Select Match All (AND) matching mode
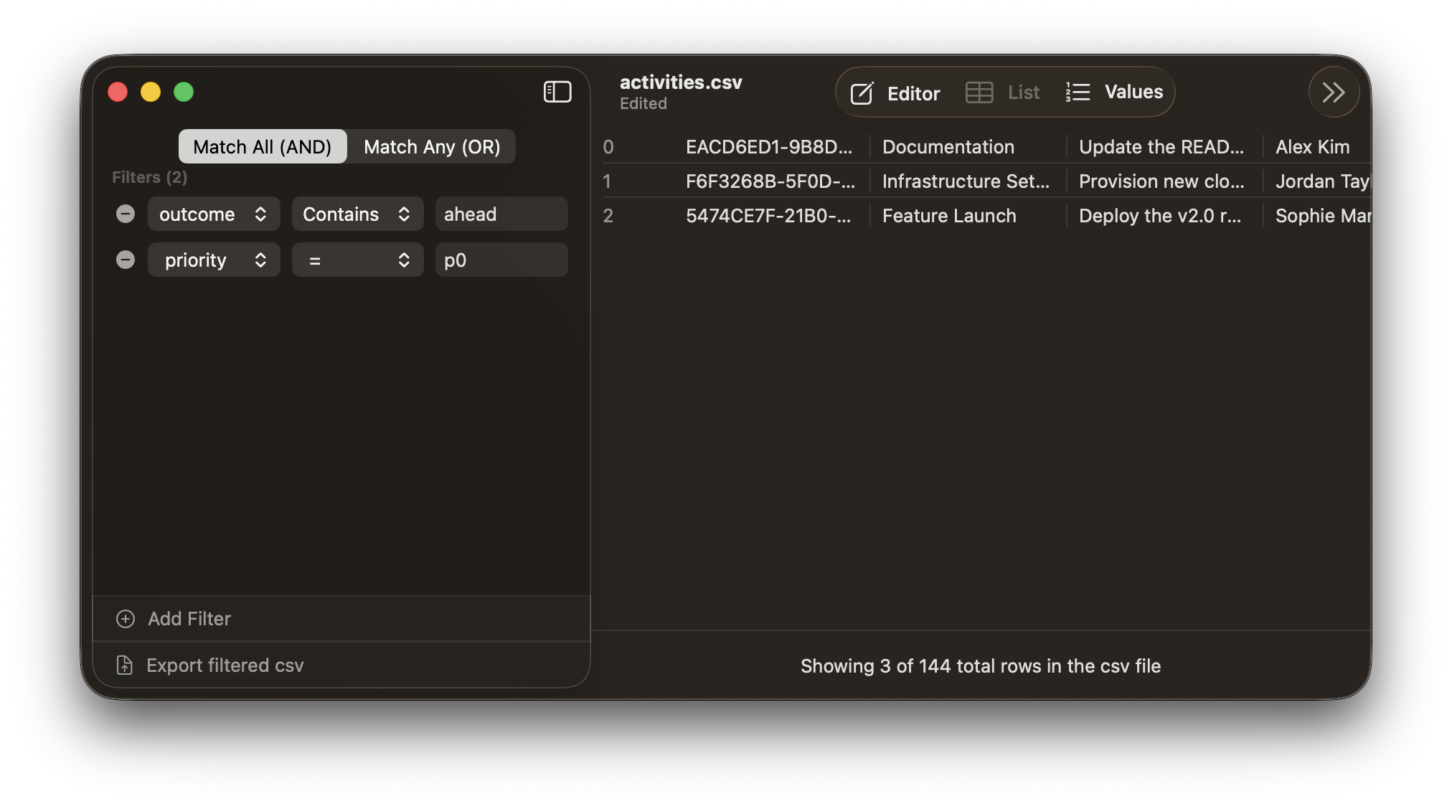The height and width of the screenshot is (806, 1452). [x=262, y=146]
